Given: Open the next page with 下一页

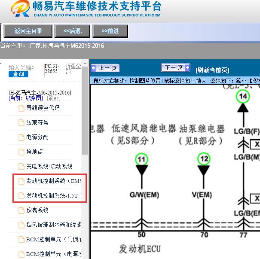Looking at the screenshot, I should click(175, 67).
